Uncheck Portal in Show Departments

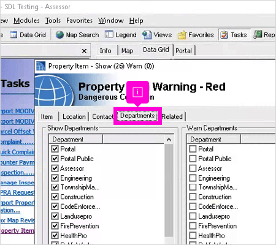click(x=55, y=149)
